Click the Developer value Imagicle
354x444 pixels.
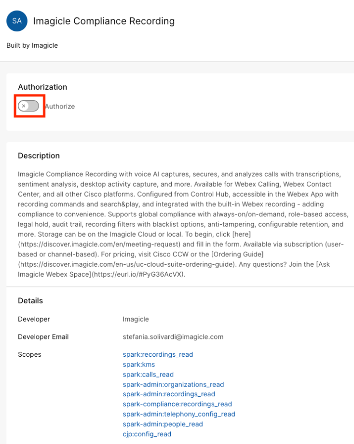pos(136,319)
